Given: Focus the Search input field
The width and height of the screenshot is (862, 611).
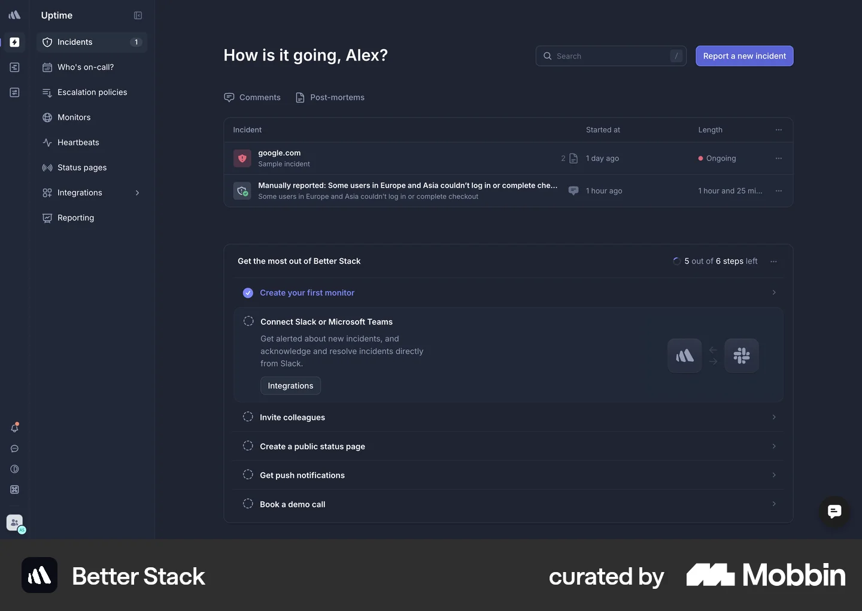Looking at the screenshot, I should pyautogui.click(x=611, y=56).
